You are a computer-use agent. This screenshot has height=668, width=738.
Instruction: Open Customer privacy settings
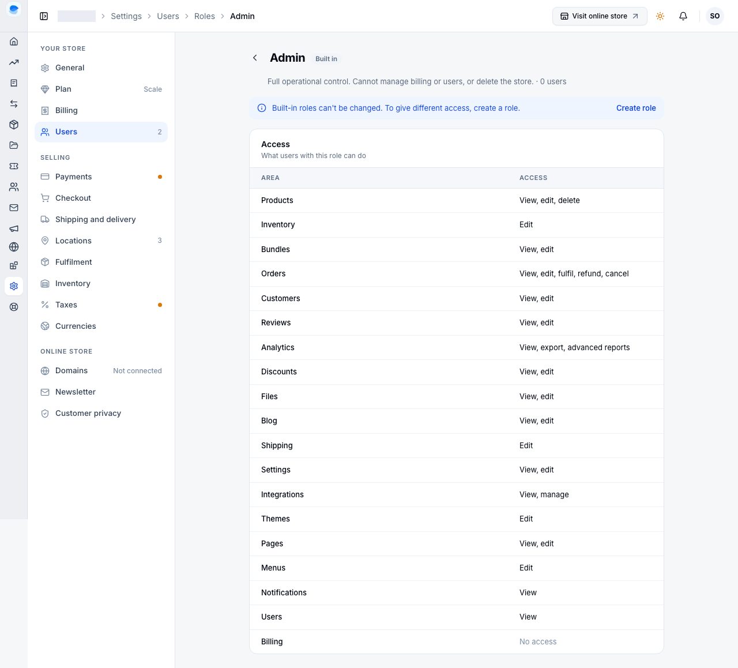101,414
